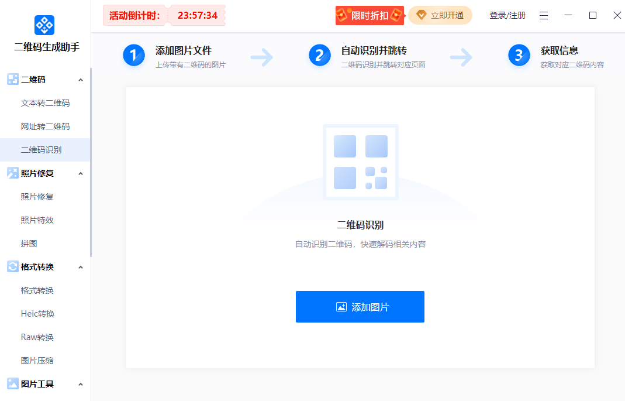Image resolution: width=625 pixels, height=401 pixels.
Task: Collapse the 二维码 sidebar section
Action: click(81, 79)
